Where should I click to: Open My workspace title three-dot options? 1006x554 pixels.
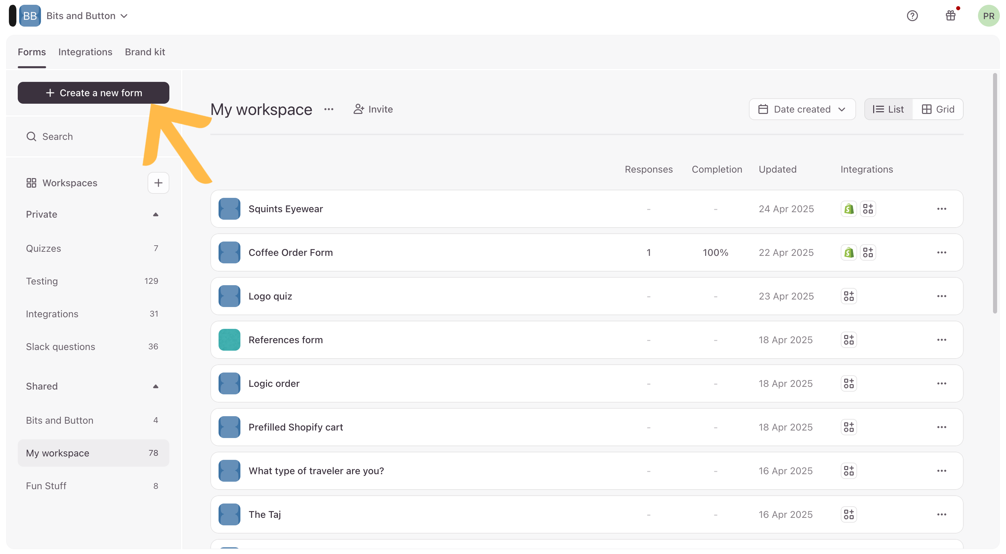coord(329,109)
